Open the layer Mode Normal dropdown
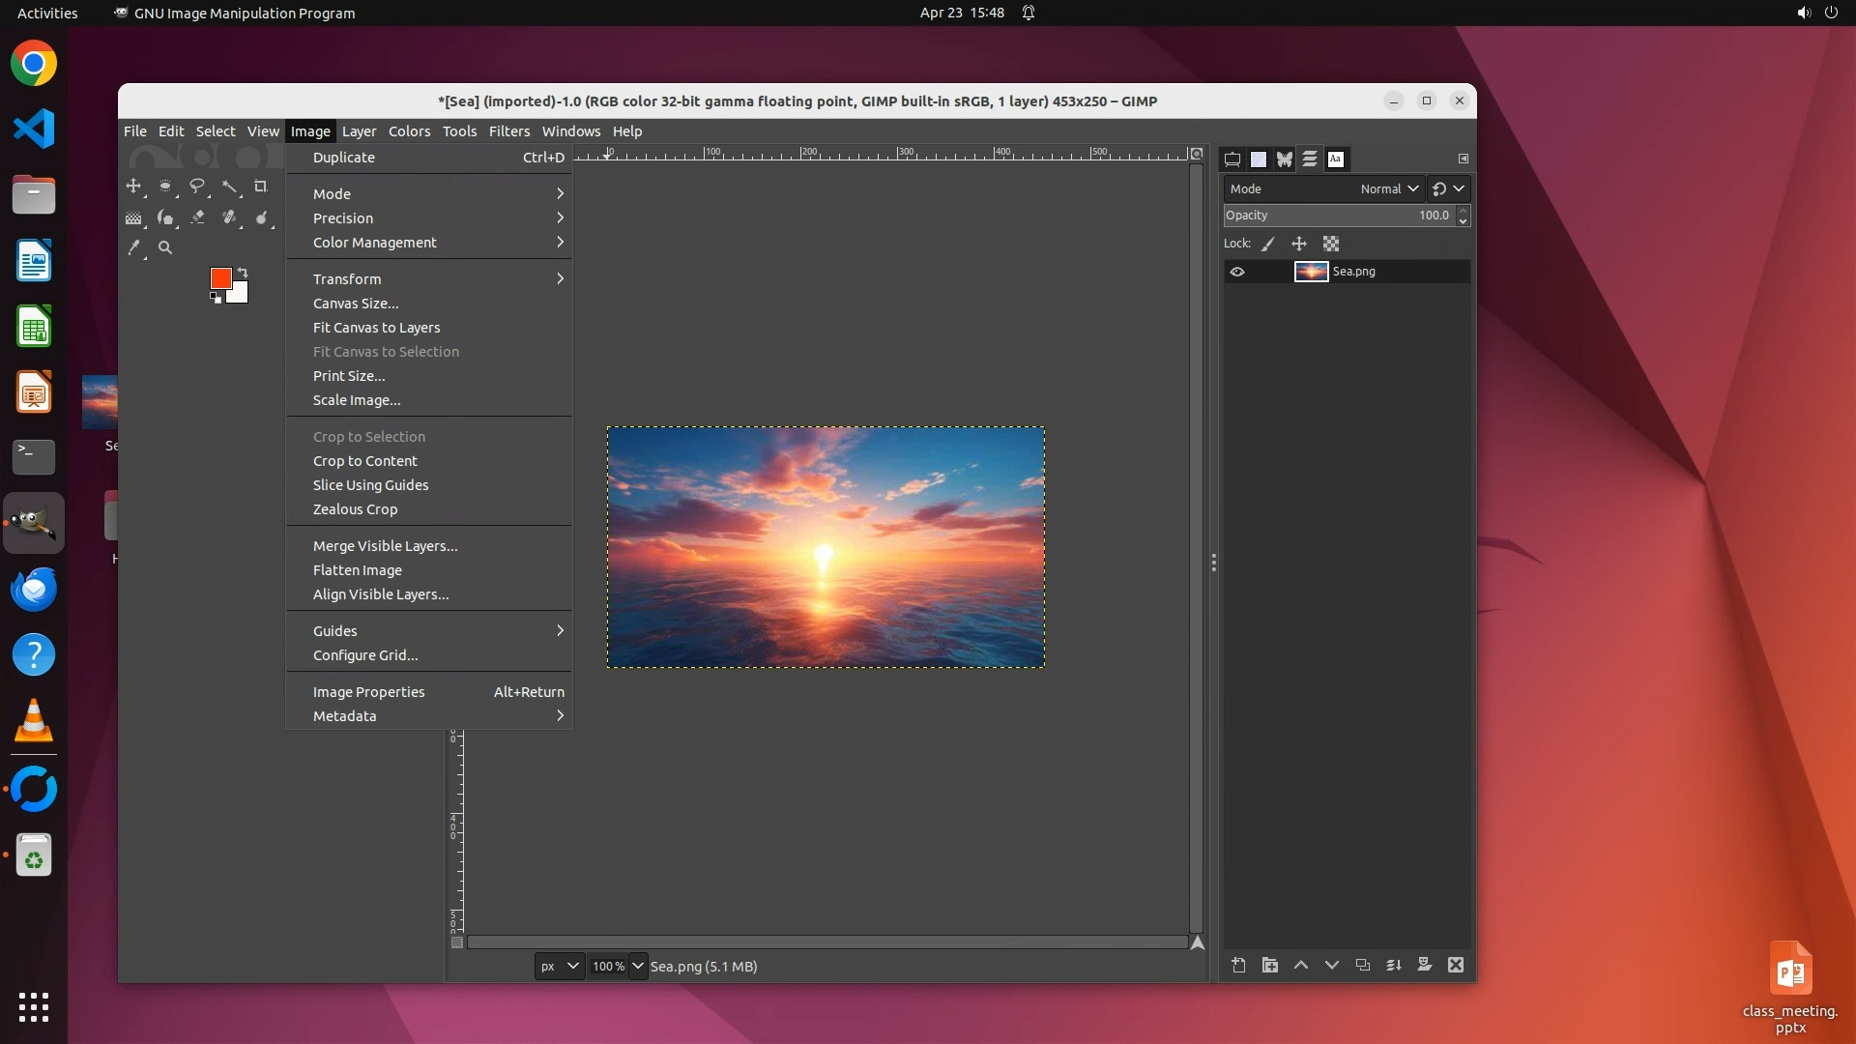Viewport: 1856px width, 1044px height. [x=1389, y=189]
